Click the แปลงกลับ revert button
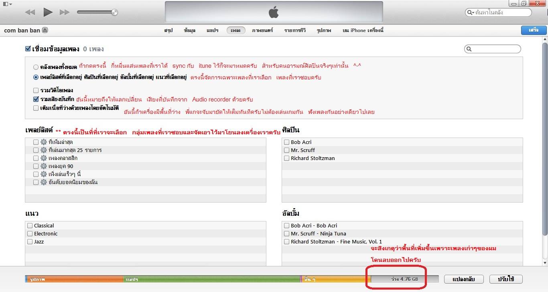548x292 pixels. click(x=464, y=279)
